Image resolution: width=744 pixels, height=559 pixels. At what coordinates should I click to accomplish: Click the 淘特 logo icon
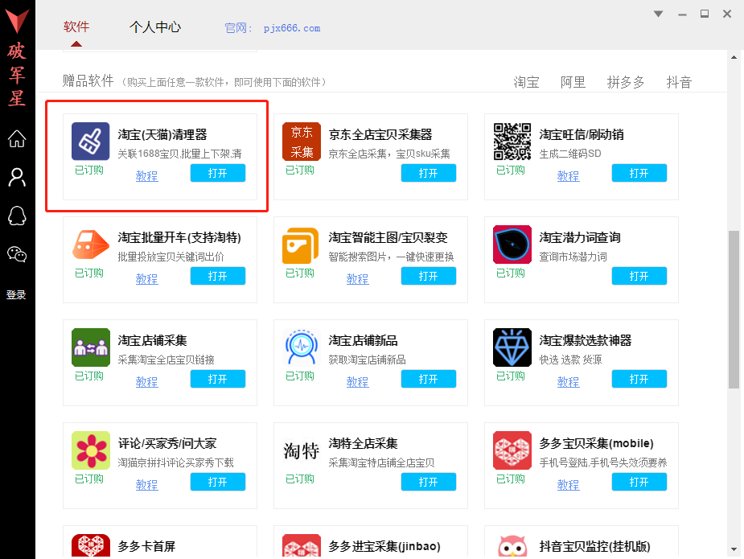point(302,450)
